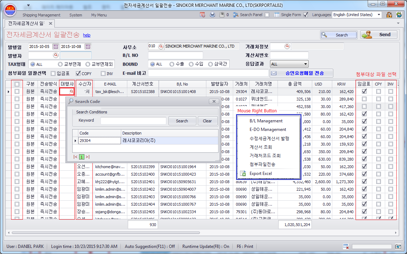Screen dimensions: 407x254
Task: Select BOUND 삼국간 radio option
Action: click(210, 64)
